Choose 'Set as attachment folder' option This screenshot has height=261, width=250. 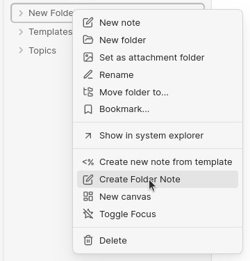(158, 58)
